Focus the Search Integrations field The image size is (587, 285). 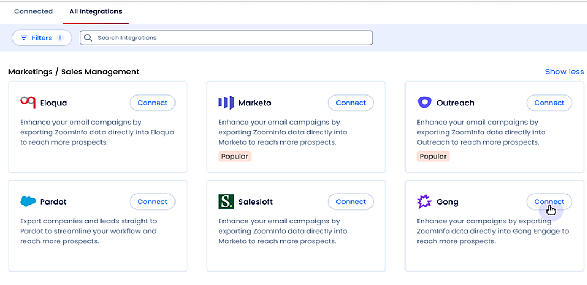(x=226, y=38)
